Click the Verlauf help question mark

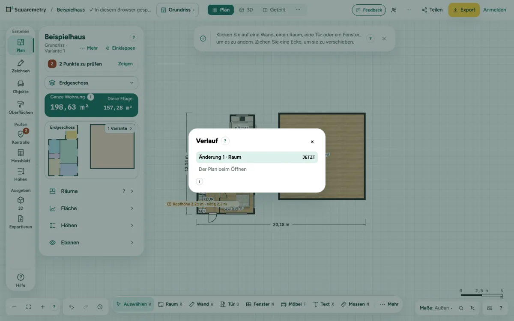[225, 141]
